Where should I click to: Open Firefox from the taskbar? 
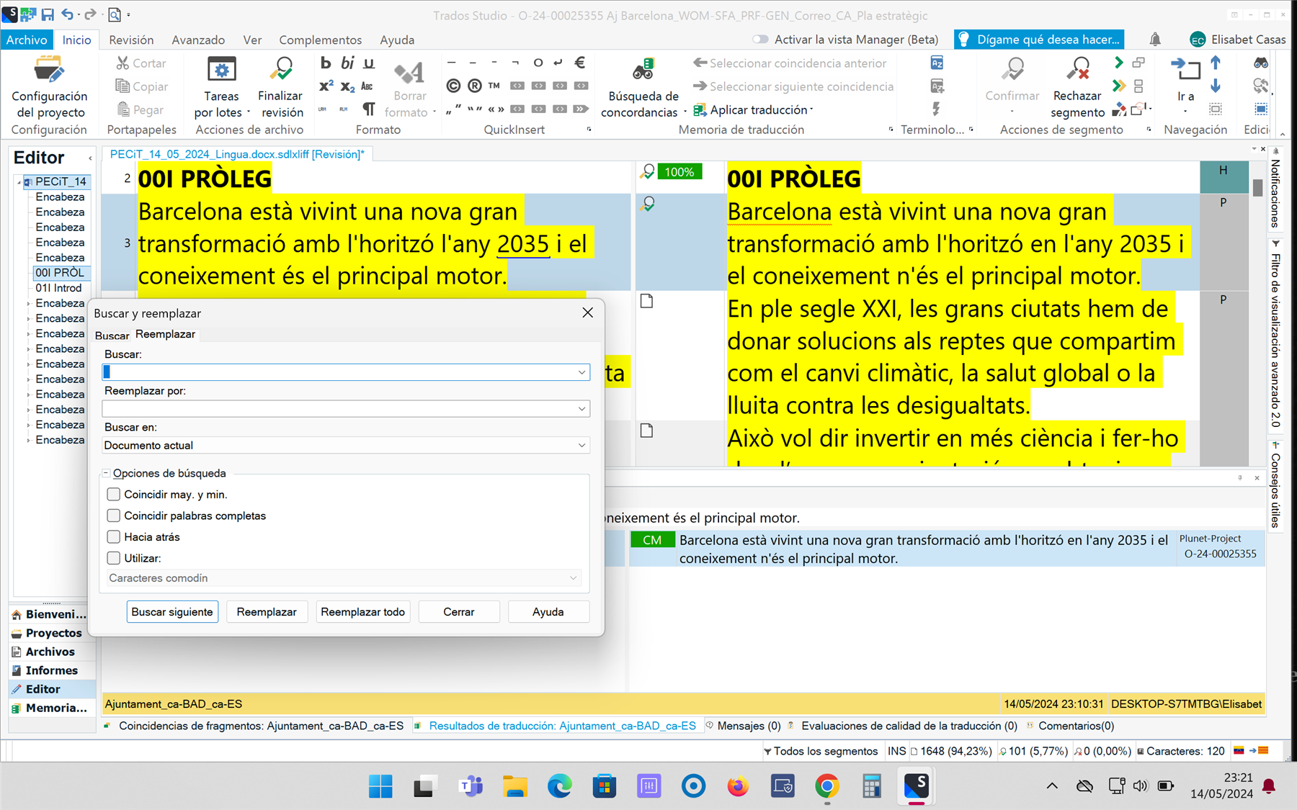click(x=737, y=786)
